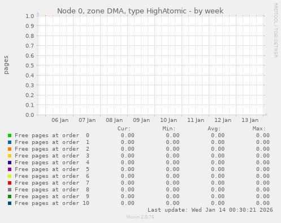Image resolution: width=281 pixels, height=223 pixels.
Task: Click the '09 Jan' x-axis label
Action: [141, 120]
